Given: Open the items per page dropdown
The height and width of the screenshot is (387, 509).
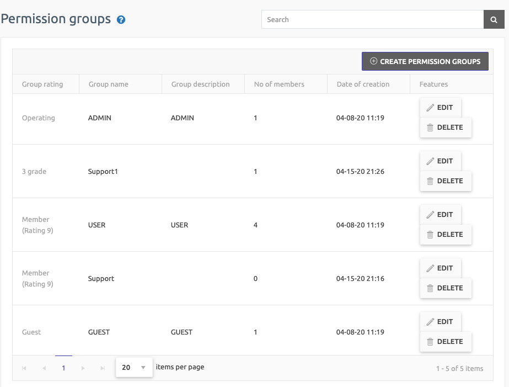Looking at the screenshot, I should click(134, 368).
